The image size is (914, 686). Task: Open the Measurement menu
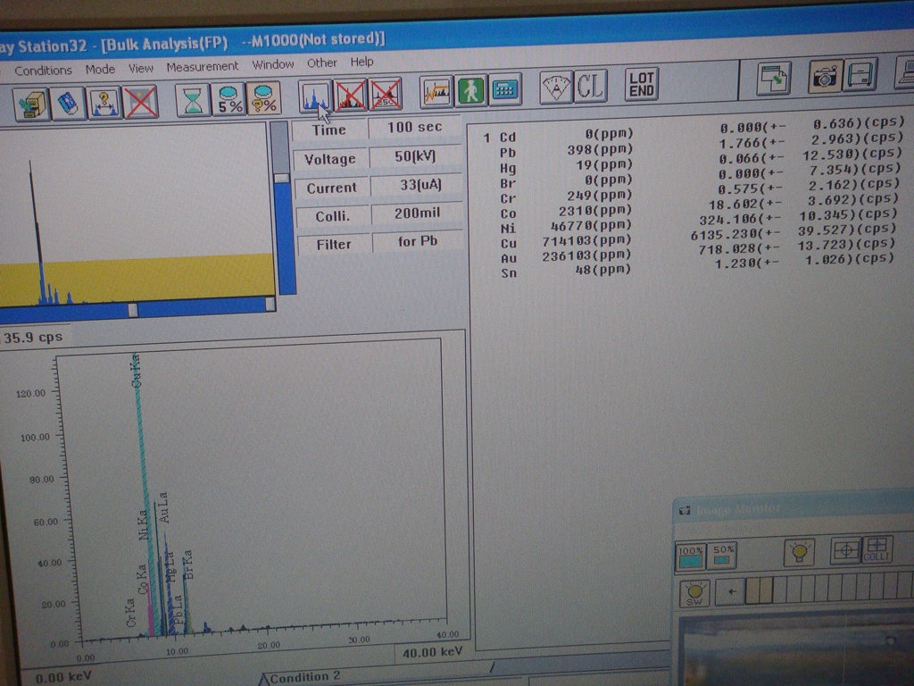tap(203, 66)
